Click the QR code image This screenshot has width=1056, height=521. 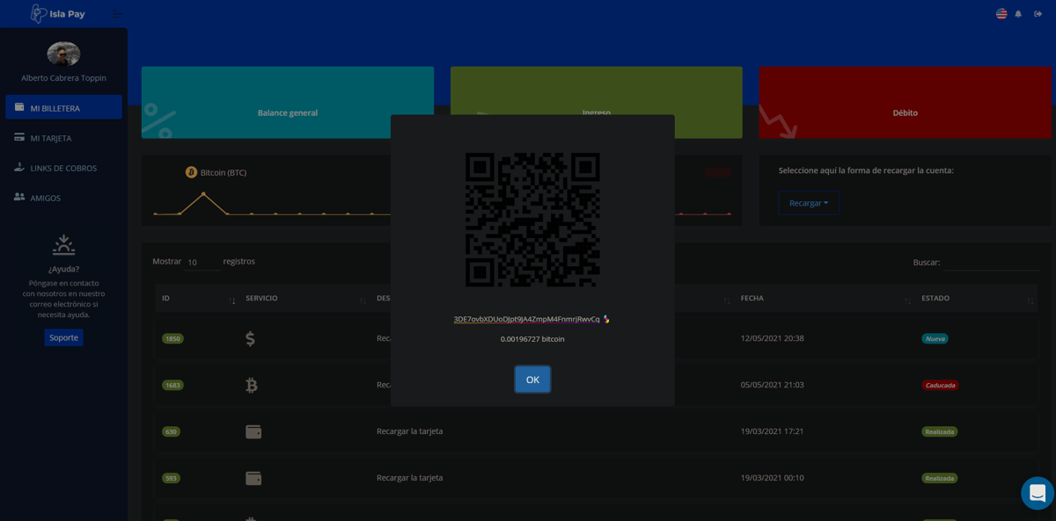click(532, 220)
